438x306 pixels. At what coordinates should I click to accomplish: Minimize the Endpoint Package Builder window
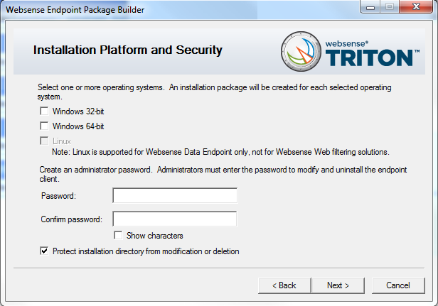pyautogui.click(x=370, y=6)
